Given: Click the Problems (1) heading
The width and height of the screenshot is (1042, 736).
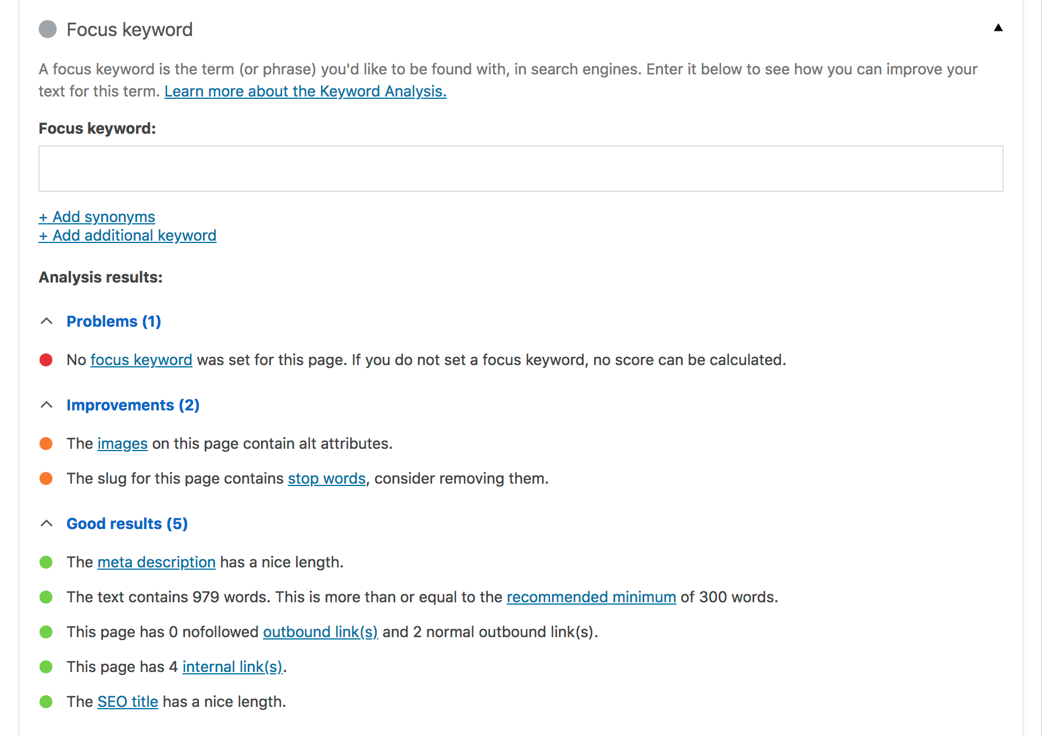Looking at the screenshot, I should click(114, 321).
